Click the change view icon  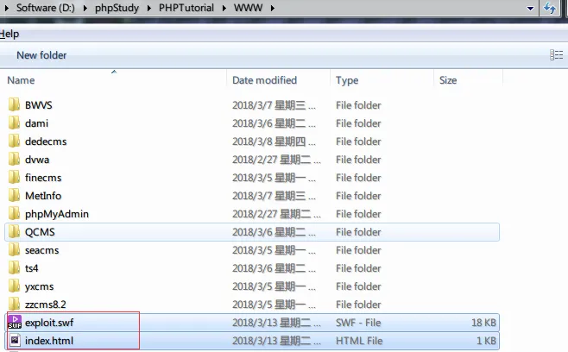(556, 55)
